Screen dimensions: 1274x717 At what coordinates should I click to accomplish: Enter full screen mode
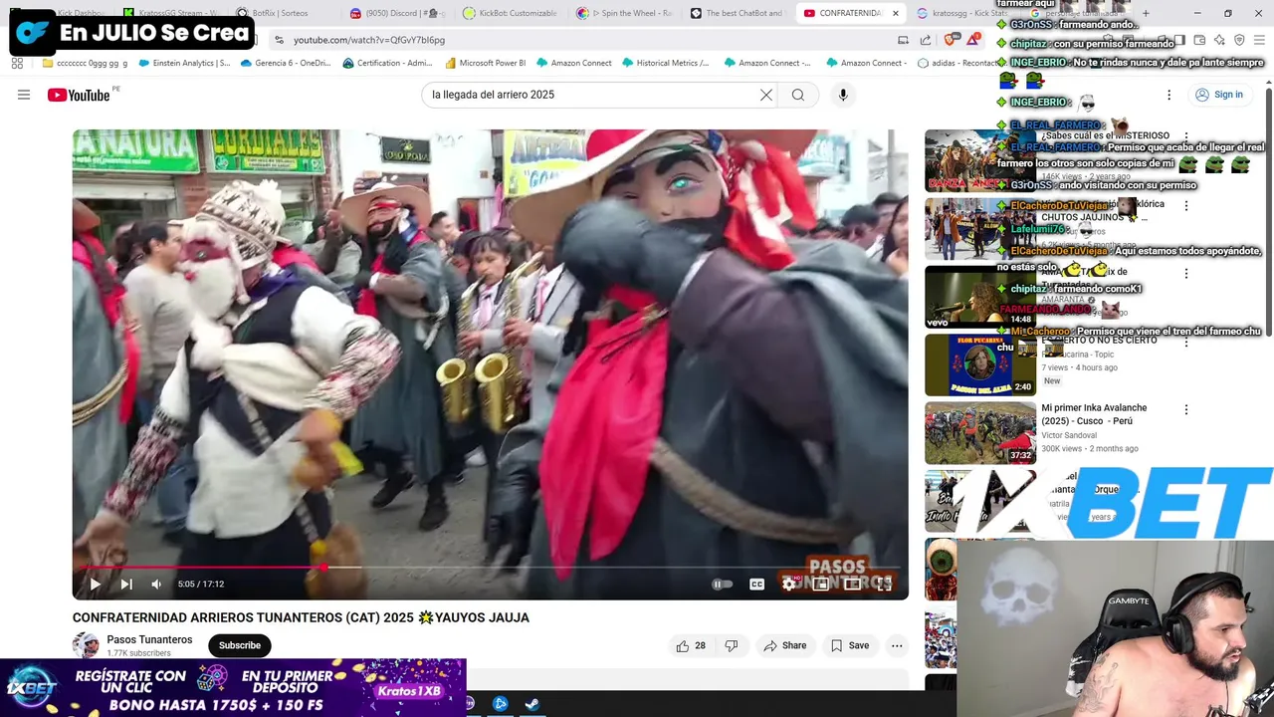[884, 585]
